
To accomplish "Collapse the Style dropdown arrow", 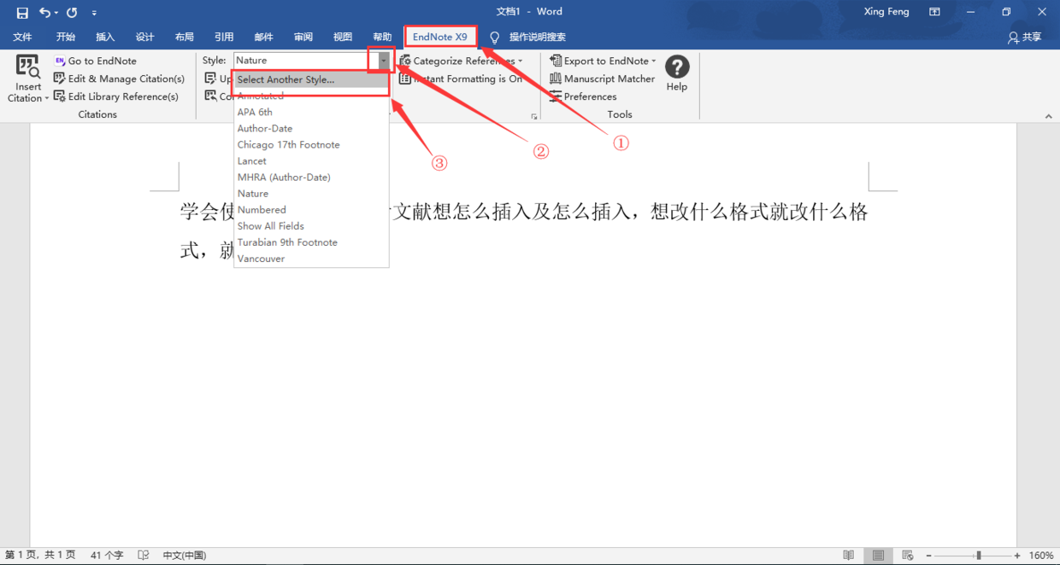I will coord(384,61).
